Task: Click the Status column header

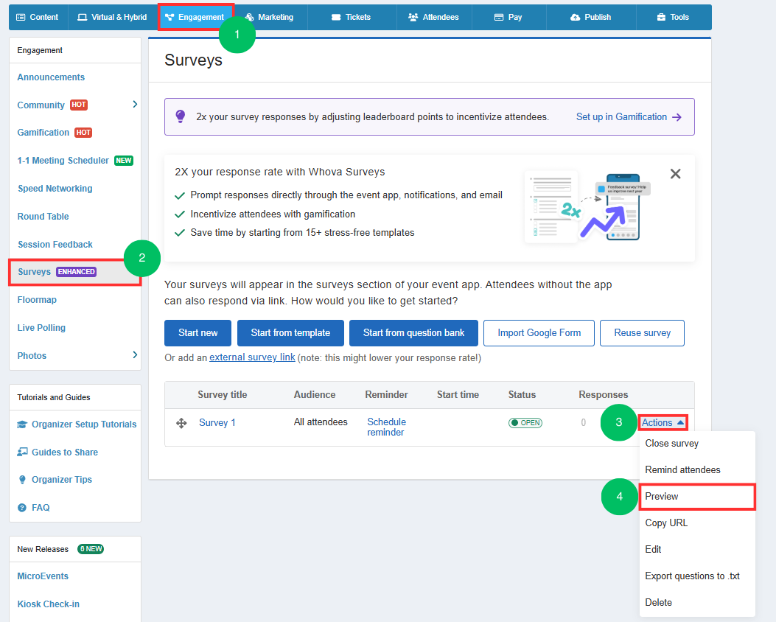Action: pos(522,395)
